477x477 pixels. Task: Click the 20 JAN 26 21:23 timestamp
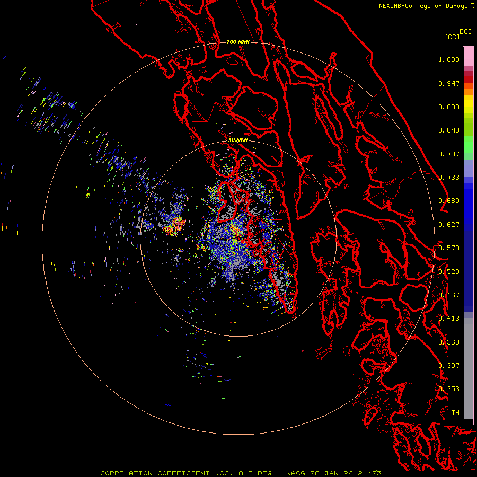click(346, 473)
